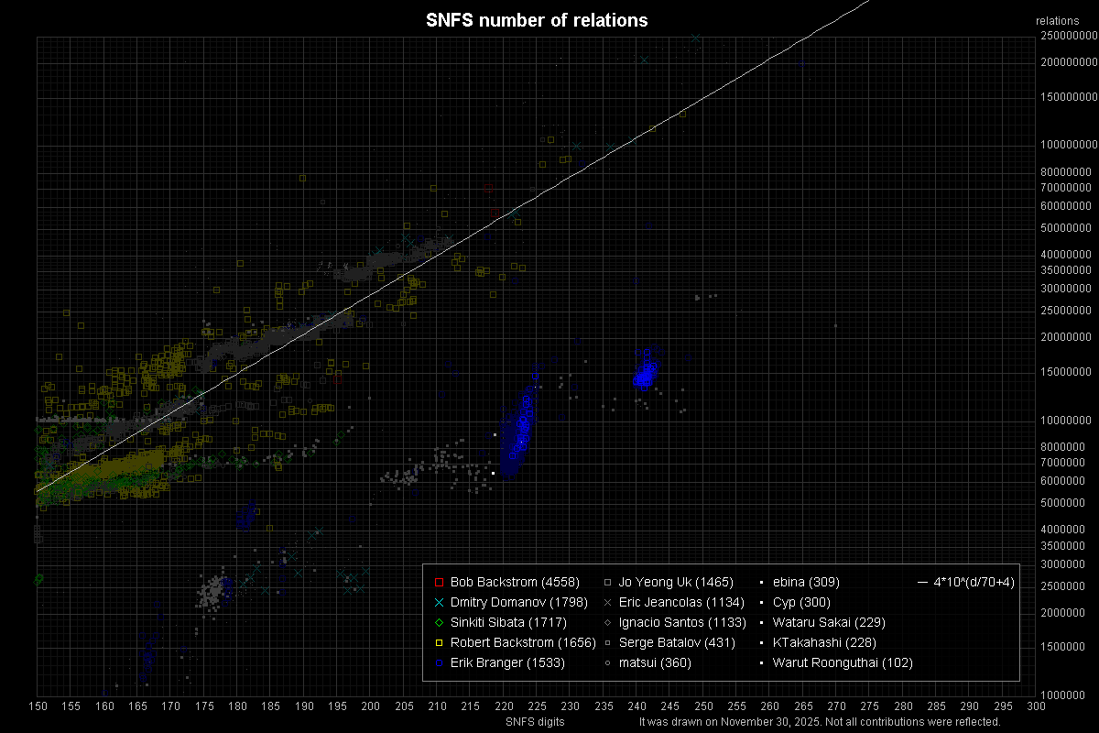Click the chart title SNFS number of relations
This screenshot has height=733, width=1099.
click(537, 20)
